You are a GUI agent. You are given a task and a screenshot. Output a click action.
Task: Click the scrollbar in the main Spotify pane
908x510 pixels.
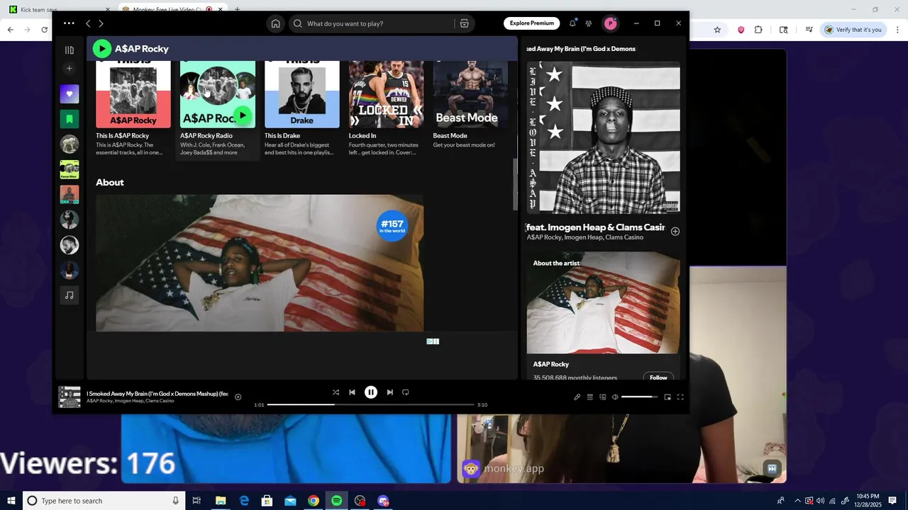[516, 184]
